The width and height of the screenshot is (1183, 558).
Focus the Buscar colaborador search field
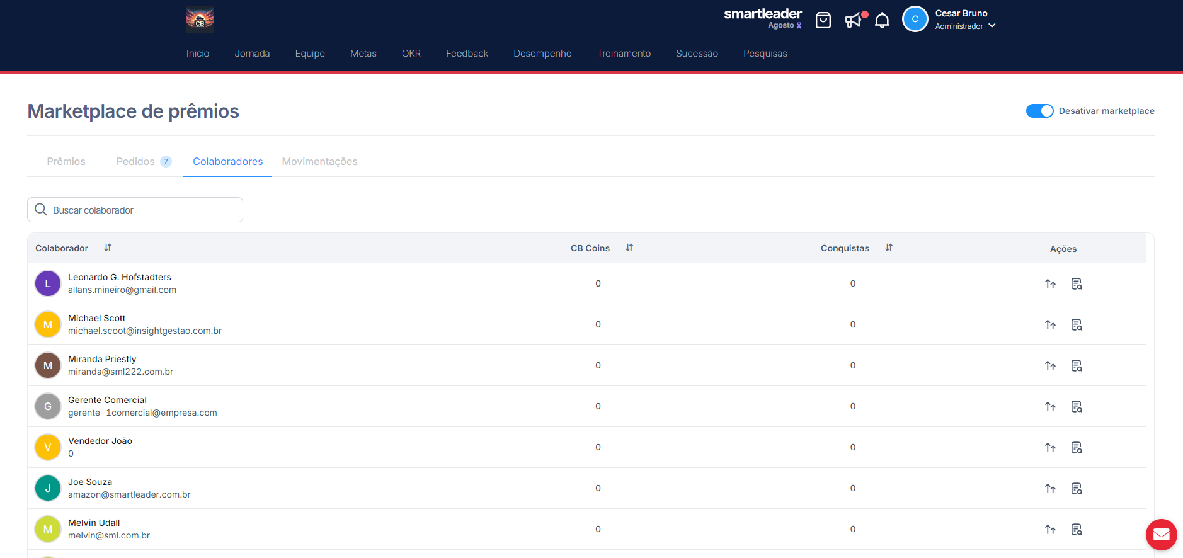[135, 210]
